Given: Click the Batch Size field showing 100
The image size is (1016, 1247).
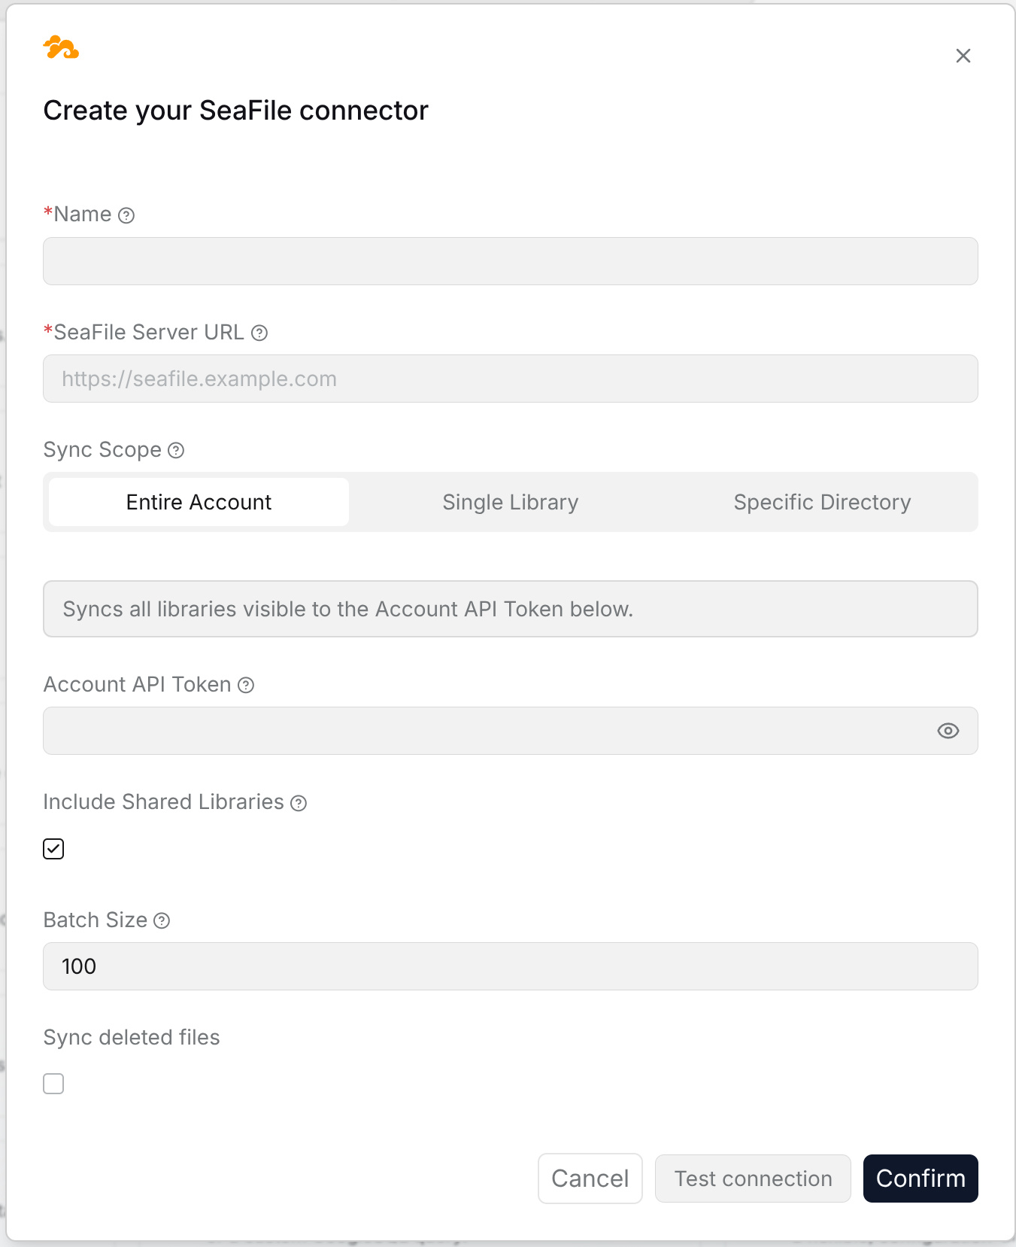Looking at the screenshot, I should [x=511, y=966].
